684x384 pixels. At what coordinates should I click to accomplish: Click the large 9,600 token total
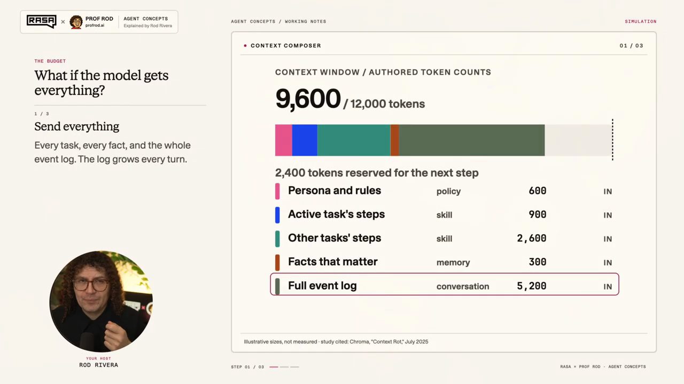point(308,99)
